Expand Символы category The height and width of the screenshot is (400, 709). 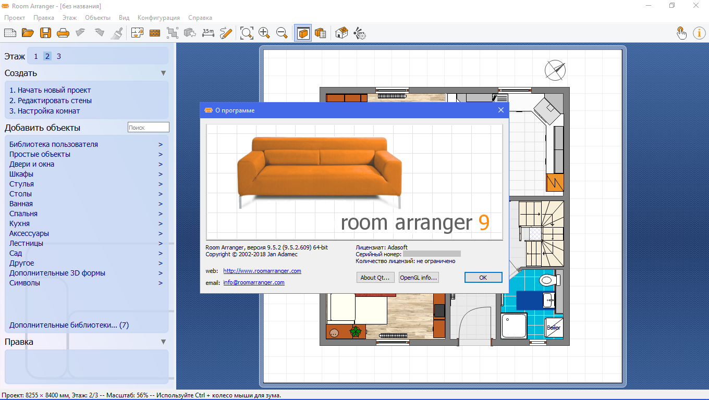pyautogui.click(x=86, y=283)
